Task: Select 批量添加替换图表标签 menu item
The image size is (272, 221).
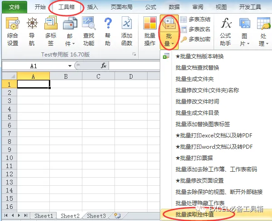Action: (x=216, y=124)
